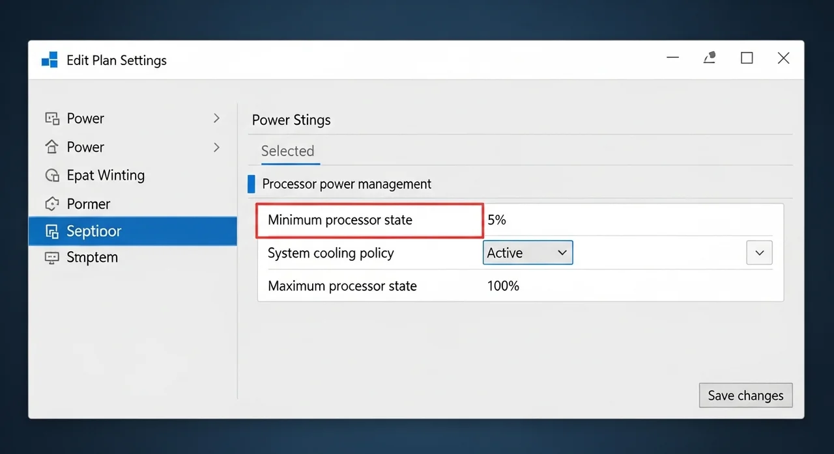Select the Minimum processor state setting

(x=340, y=220)
